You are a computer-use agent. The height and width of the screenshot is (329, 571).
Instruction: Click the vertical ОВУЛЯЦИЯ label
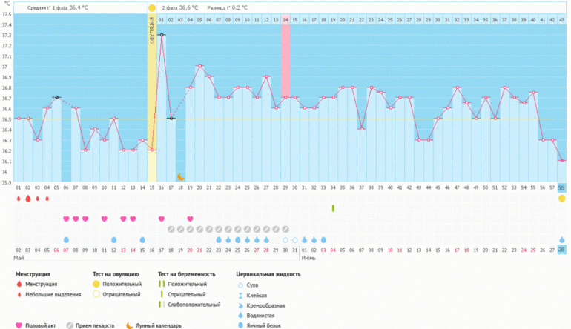[x=152, y=30]
